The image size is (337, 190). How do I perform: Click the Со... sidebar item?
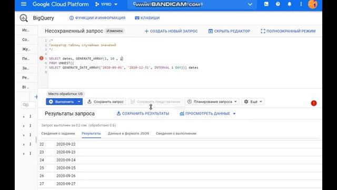26,40
